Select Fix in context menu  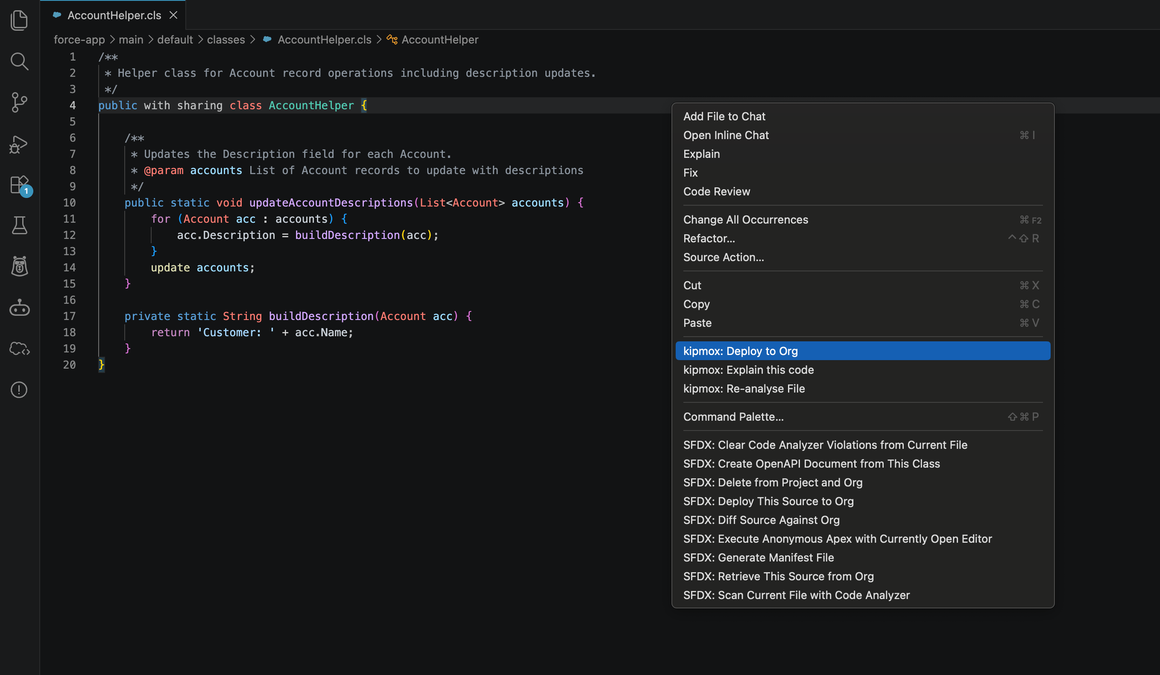[x=863, y=173]
